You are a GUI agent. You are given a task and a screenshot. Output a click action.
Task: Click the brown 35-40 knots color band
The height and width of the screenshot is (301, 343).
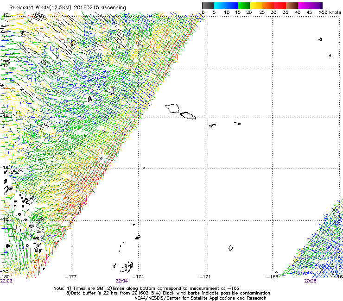[292, 6]
